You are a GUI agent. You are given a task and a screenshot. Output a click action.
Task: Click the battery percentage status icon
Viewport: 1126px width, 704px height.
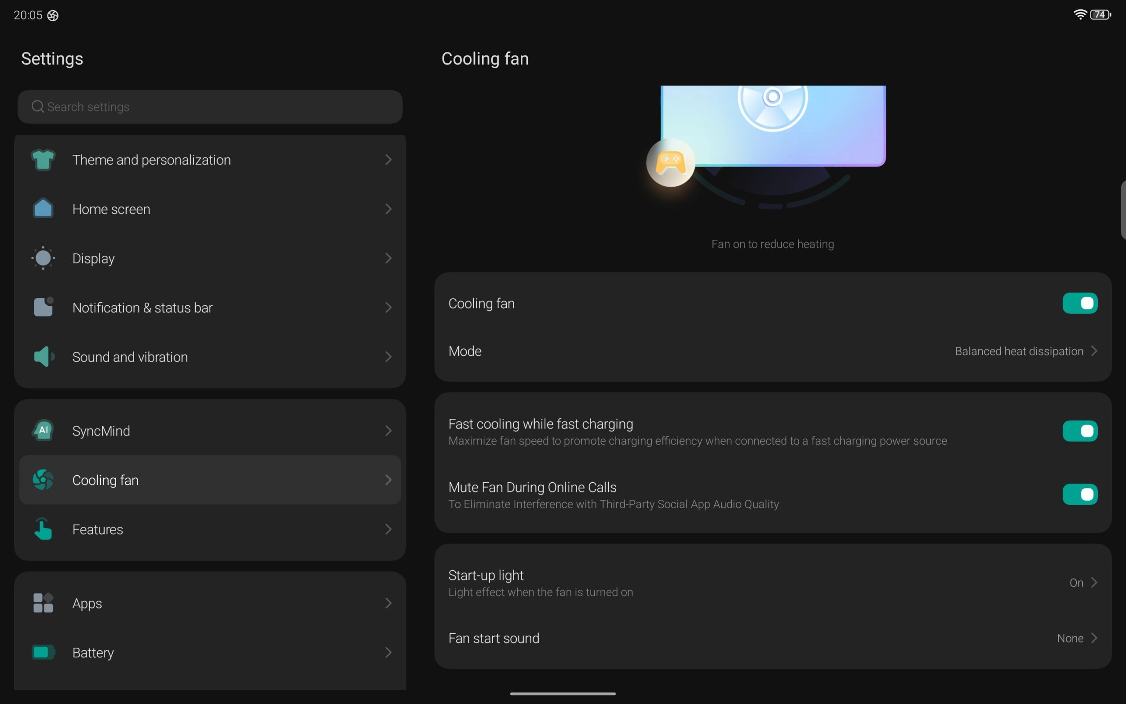(x=1100, y=15)
